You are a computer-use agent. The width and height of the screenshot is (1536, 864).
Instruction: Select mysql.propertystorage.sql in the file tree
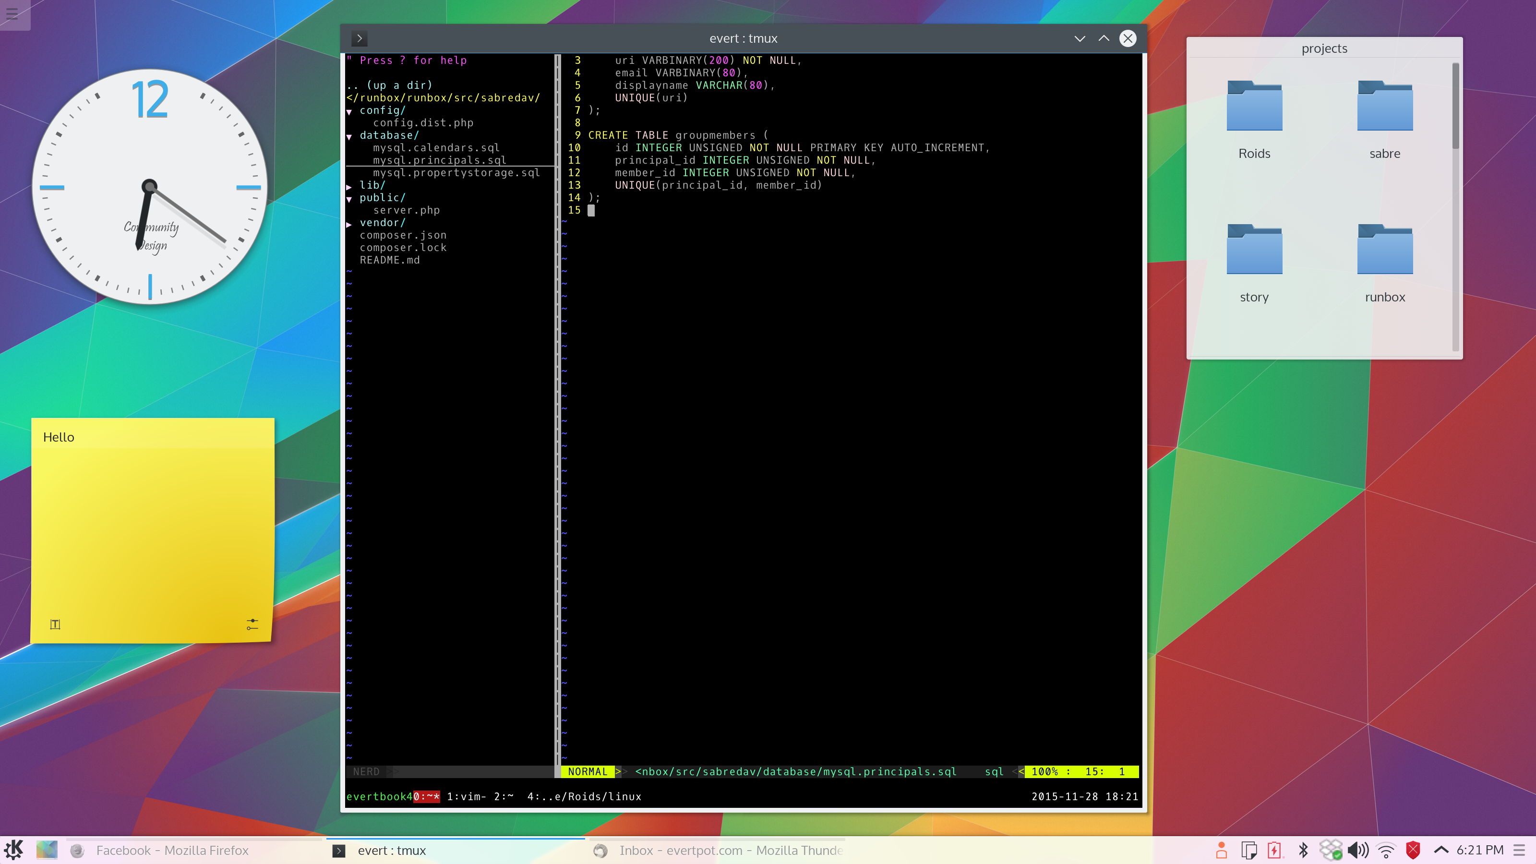[456, 173]
